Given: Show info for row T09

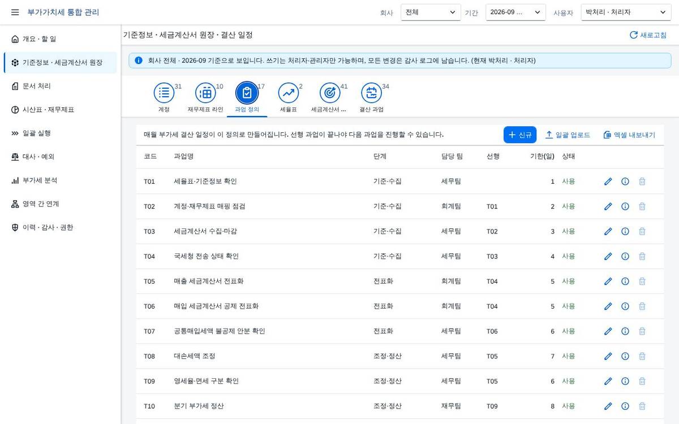Looking at the screenshot, I should point(625,381).
